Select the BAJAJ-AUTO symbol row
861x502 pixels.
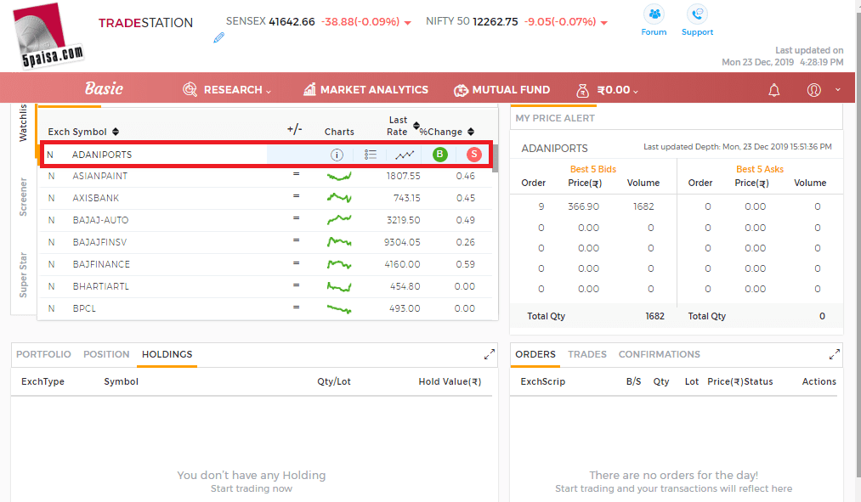266,220
